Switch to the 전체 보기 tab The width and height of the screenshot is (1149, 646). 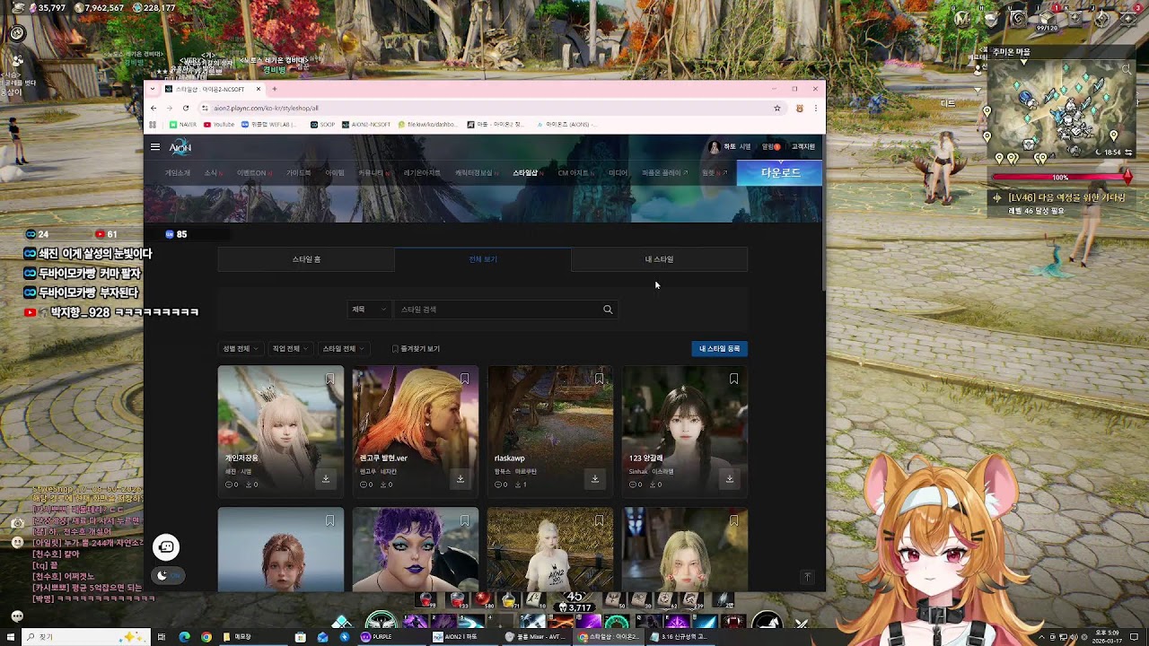(483, 259)
